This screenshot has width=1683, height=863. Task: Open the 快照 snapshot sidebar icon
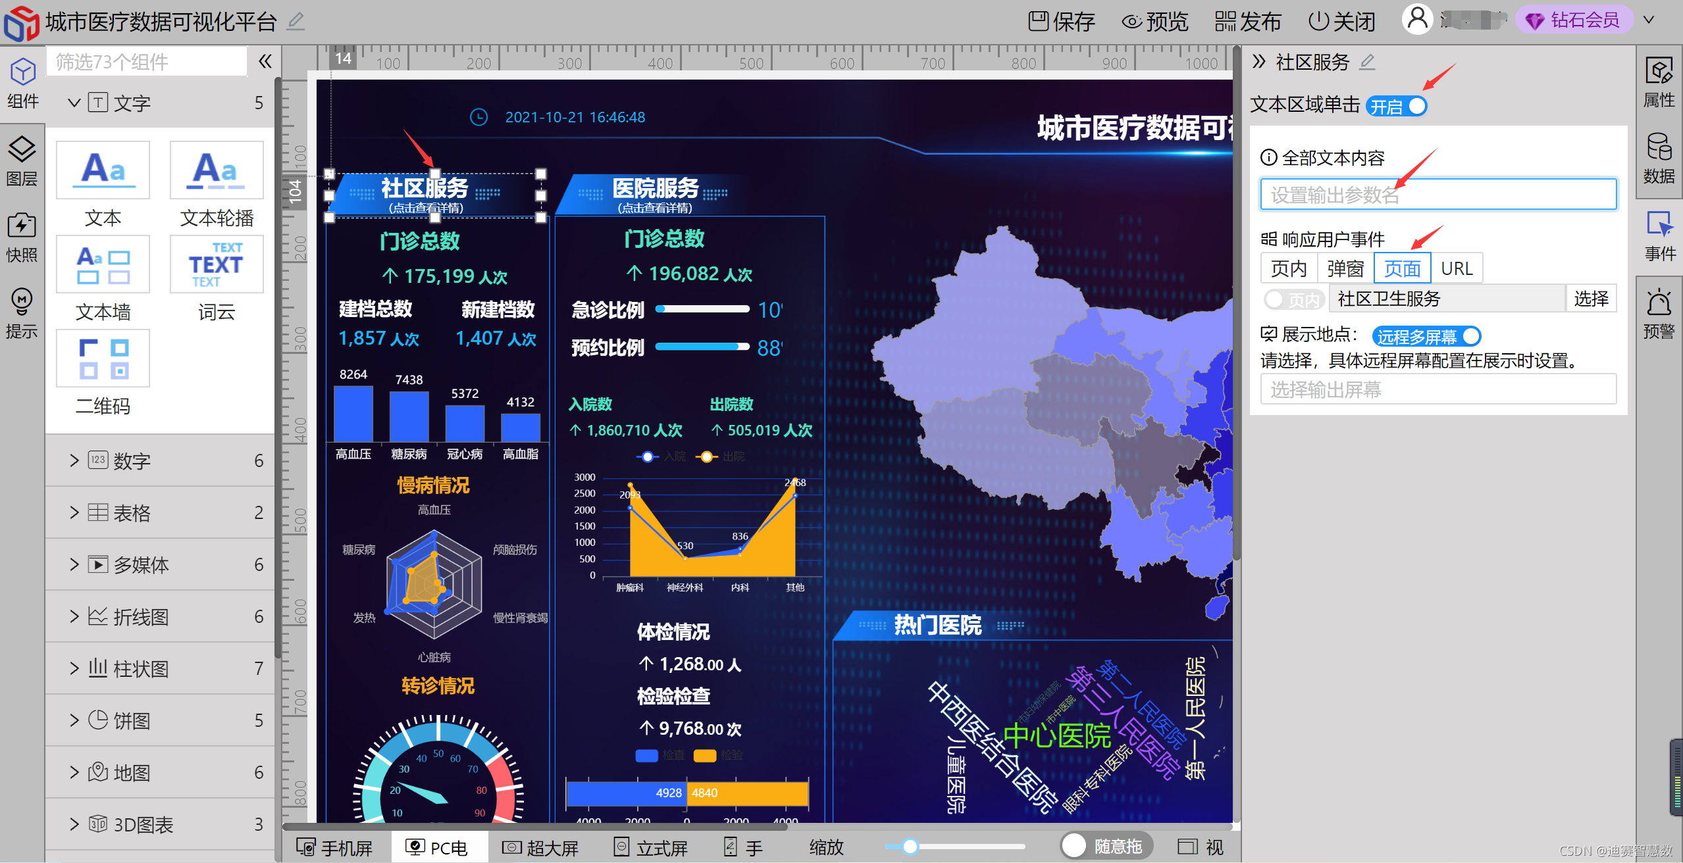click(x=22, y=237)
